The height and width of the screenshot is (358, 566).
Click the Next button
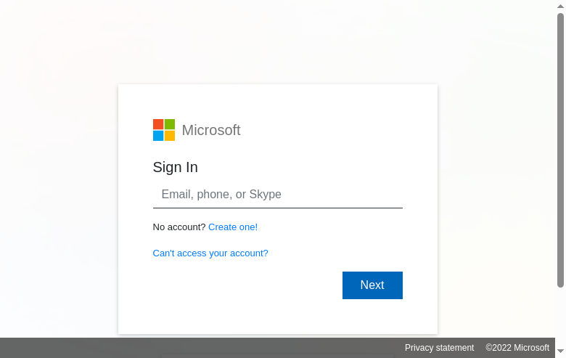click(x=372, y=285)
